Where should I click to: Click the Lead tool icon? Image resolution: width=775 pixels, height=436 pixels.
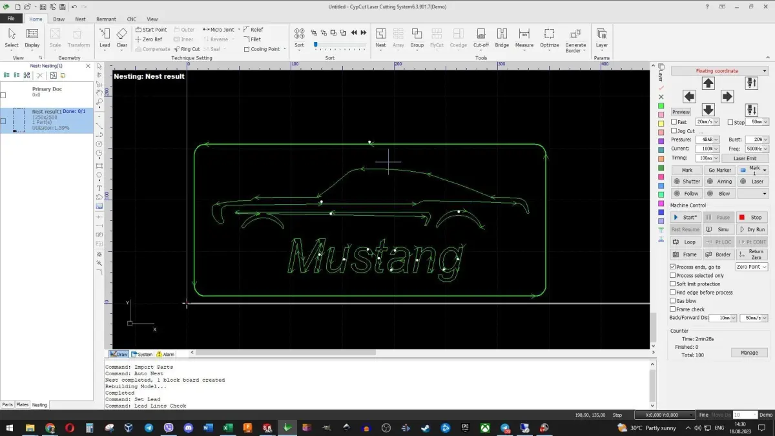[x=105, y=38]
